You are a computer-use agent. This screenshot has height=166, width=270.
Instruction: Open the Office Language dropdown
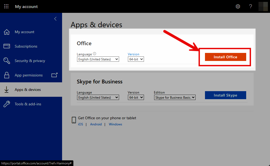(x=98, y=59)
